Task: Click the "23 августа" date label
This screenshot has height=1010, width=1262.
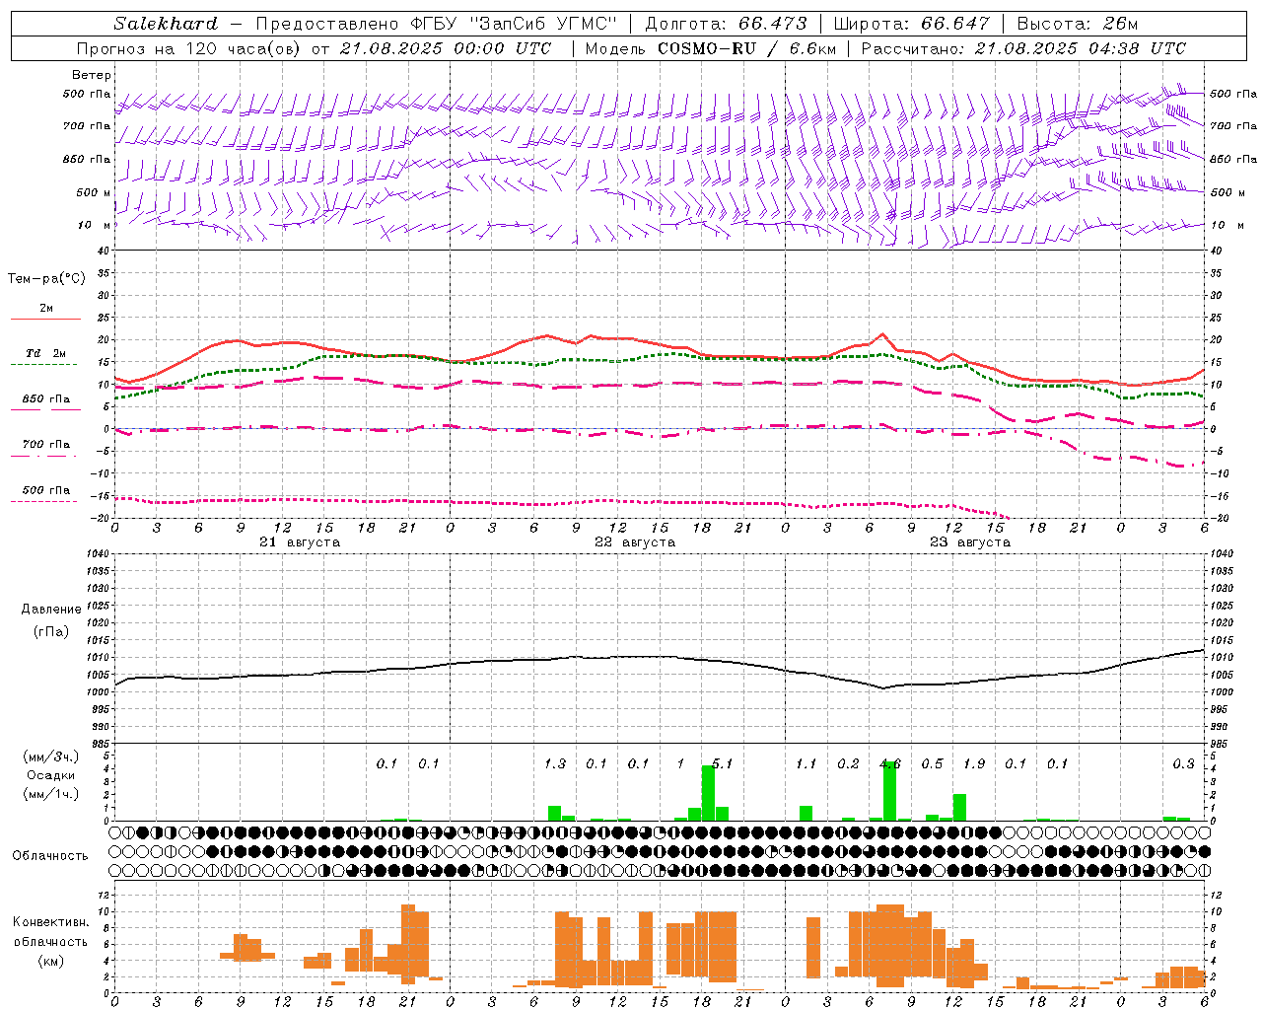Action: pos(970,542)
